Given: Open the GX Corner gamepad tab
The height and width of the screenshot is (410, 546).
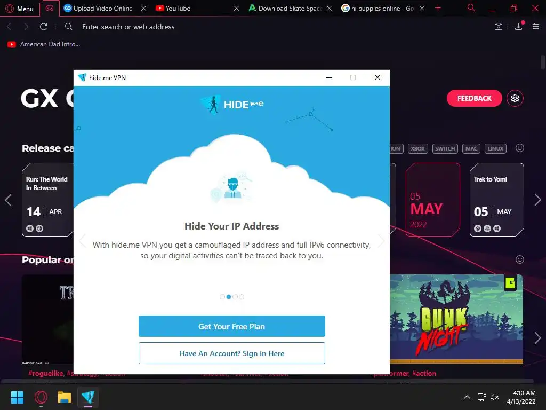Looking at the screenshot, I should tap(50, 9).
